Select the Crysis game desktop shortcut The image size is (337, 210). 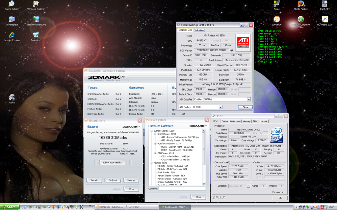coord(12,99)
